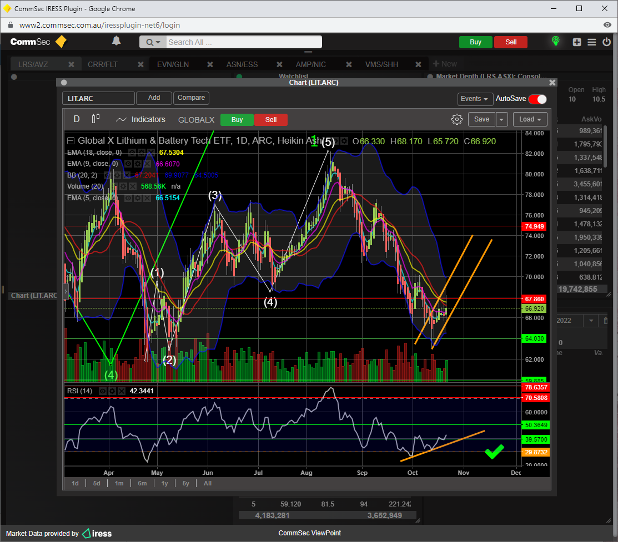The height and width of the screenshot is (542, 618).
Task: Set chart range to All
Action: pyautogui.click(x=208, y=483)
